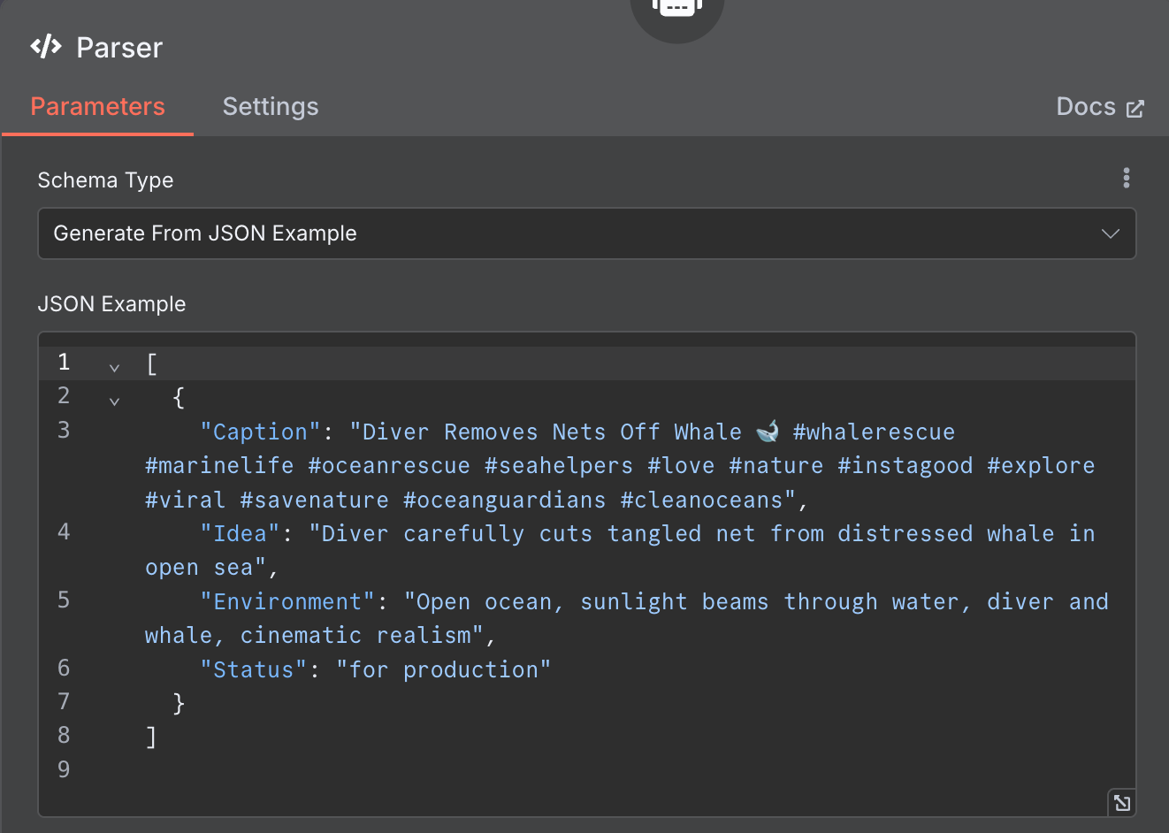Expand the JSON editor with corner icon
This screenshot has height=833, width=1169.
pyautogui.click(x=1121, y=802)
